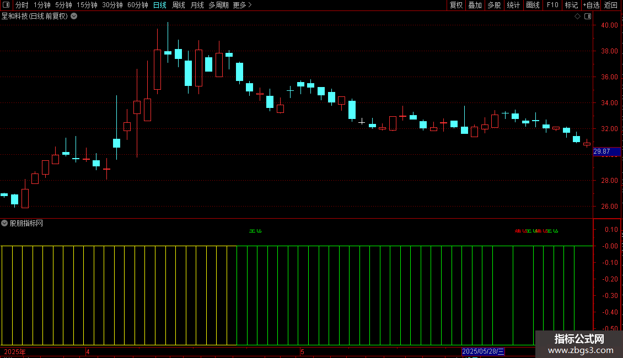Screen dimensions: 623x358
Task: Click the 多股 multi-stock button
Action: click(x=494, y=5)
